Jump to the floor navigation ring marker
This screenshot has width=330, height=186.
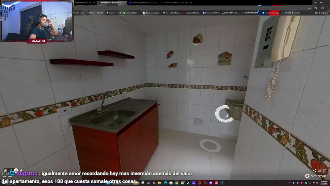pos(210,146)
